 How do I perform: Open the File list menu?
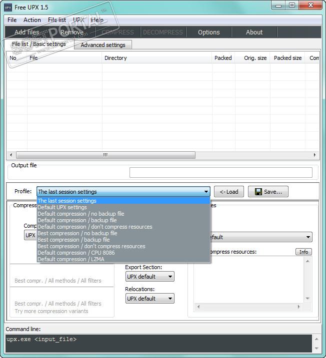(x=57, y=20)
